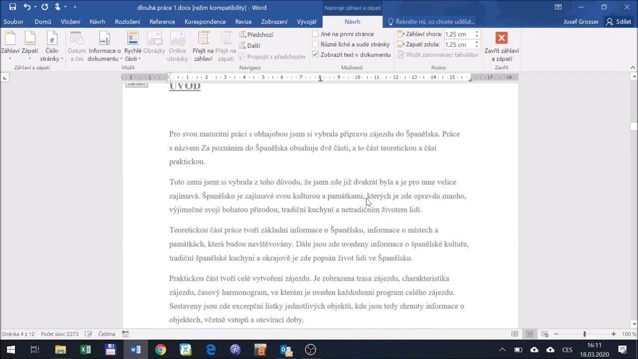Click Čeština language indicator
The height and width of the screenshot is (359, 638).
click(107, 334)
